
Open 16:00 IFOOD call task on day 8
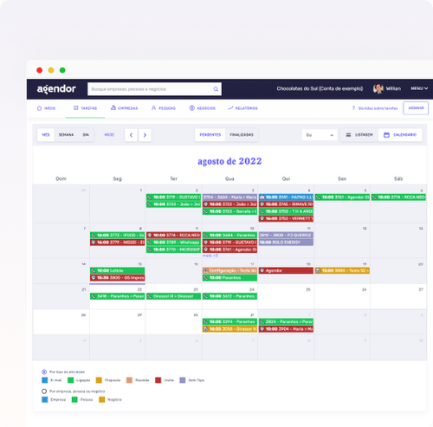tap(117, 236)
